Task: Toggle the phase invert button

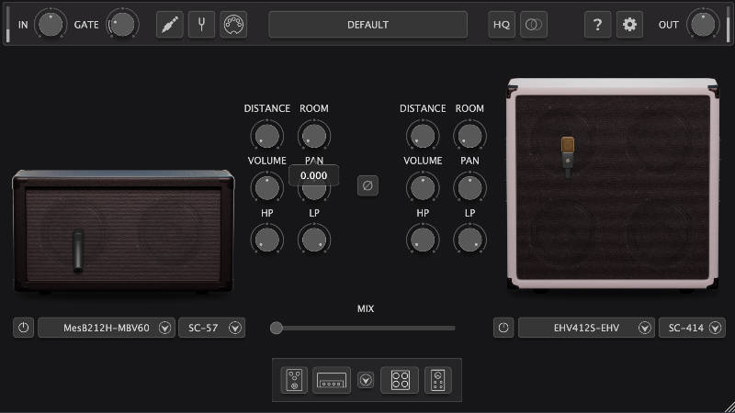Action: [x=368, y=185]
